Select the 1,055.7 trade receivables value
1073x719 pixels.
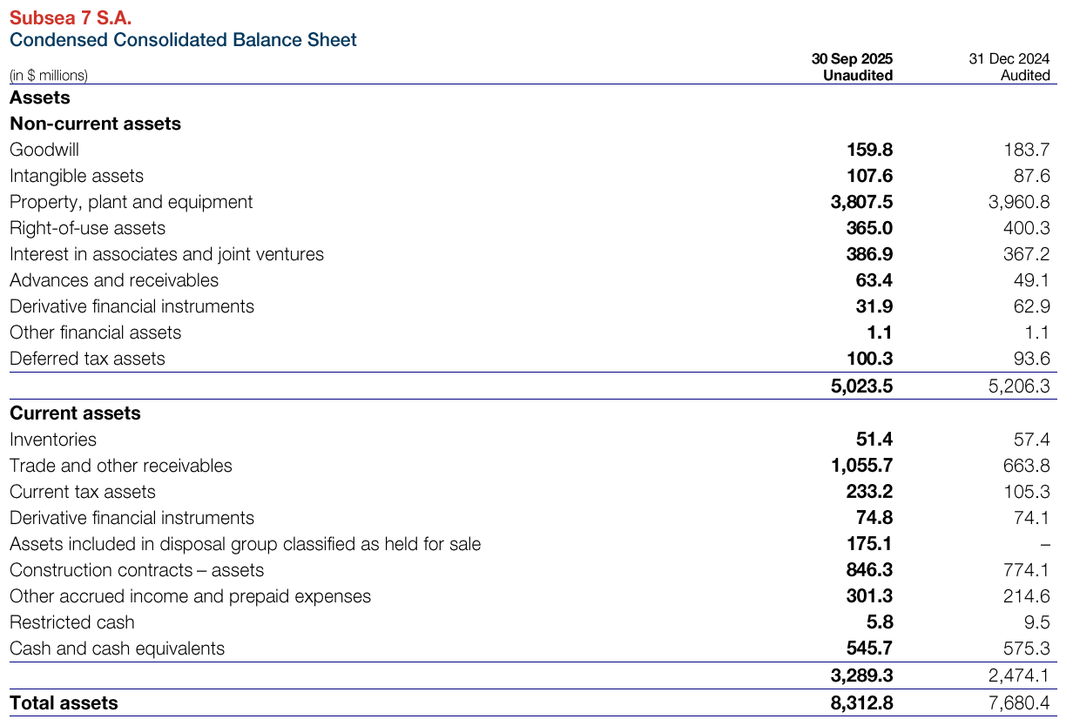coord(862,466)
